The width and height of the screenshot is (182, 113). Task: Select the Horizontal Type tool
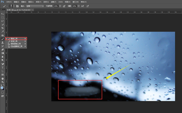click(2, 68)
